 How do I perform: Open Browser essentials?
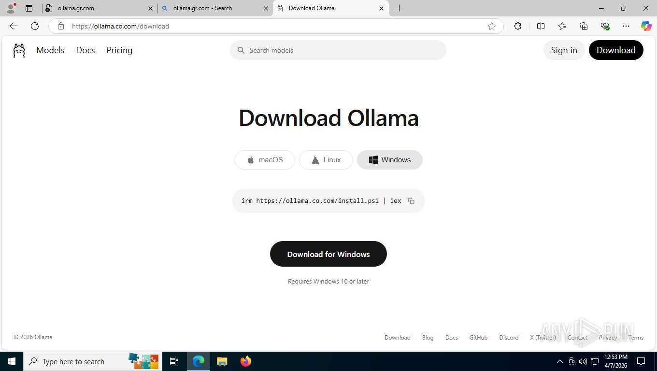click(605, 26)
